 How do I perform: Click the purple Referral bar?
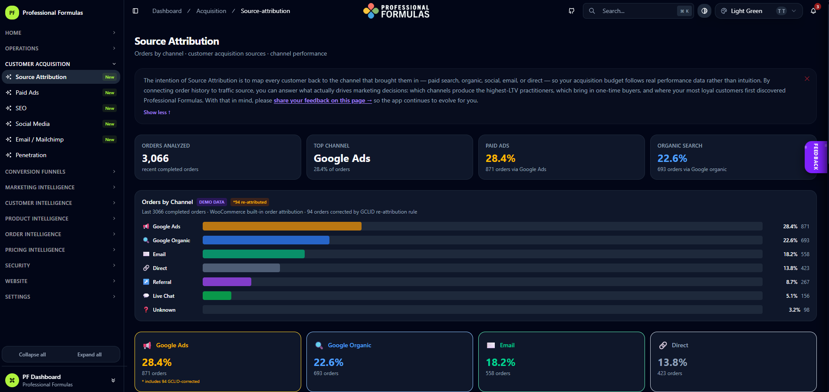[x=227, y=282]
